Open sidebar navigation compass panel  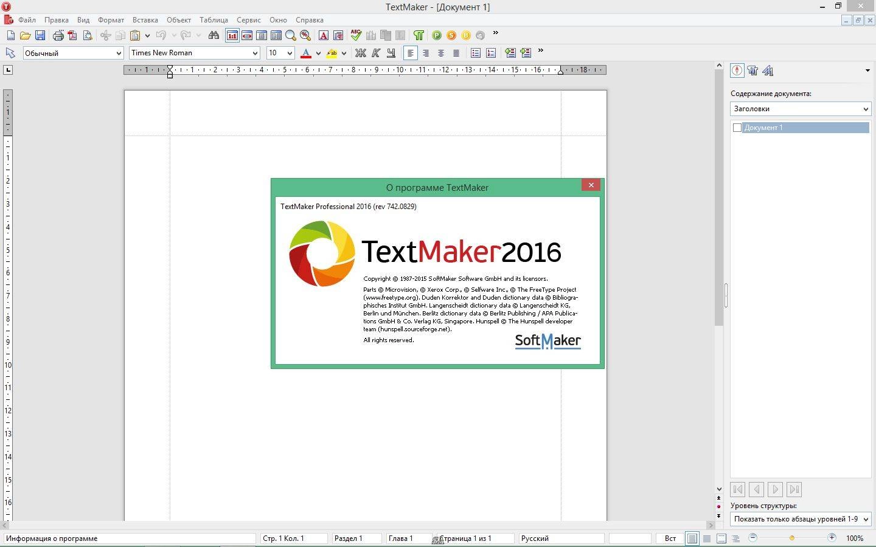(x=737, y=71)
